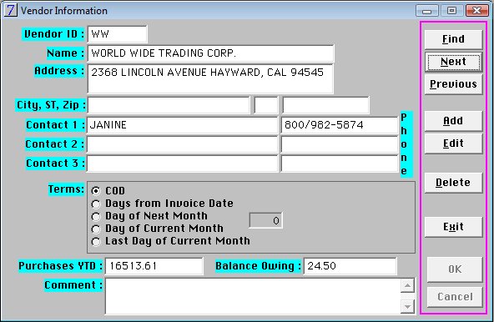Click the terms days field showing 0
This screenshot has height=322, width=494.
point(265,220)
